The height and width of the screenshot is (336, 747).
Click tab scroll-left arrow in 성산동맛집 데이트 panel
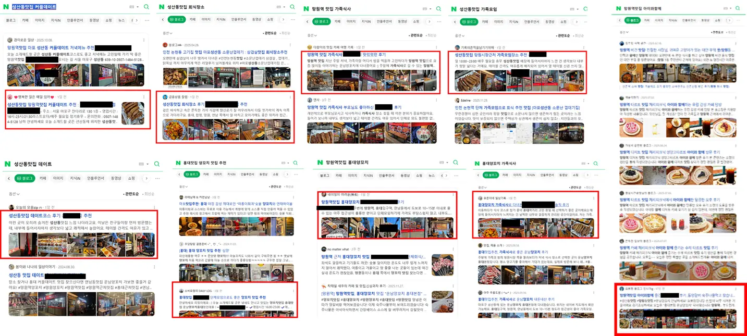coord(8,178)
